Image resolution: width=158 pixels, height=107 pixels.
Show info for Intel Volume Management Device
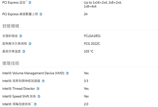point(67,73)
